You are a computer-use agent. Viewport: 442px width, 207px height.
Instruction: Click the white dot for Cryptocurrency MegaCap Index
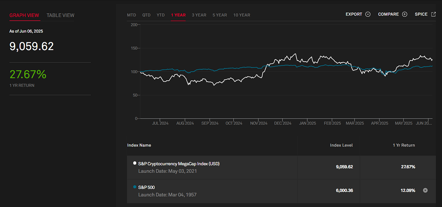pyautogui.click(x=135, y=163)
